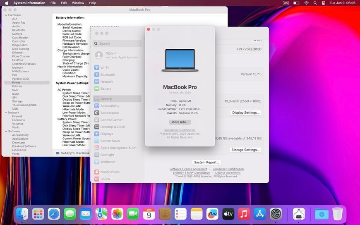Viewport: 360px width, 225px height.
Task: Open the Help menu
Action: 93,3
